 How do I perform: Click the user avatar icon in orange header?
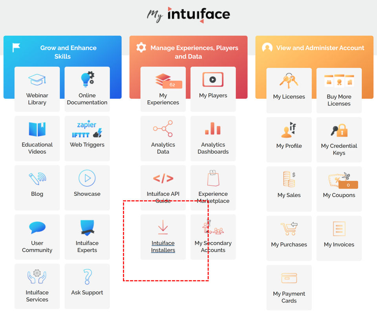(x=267, y=48)
